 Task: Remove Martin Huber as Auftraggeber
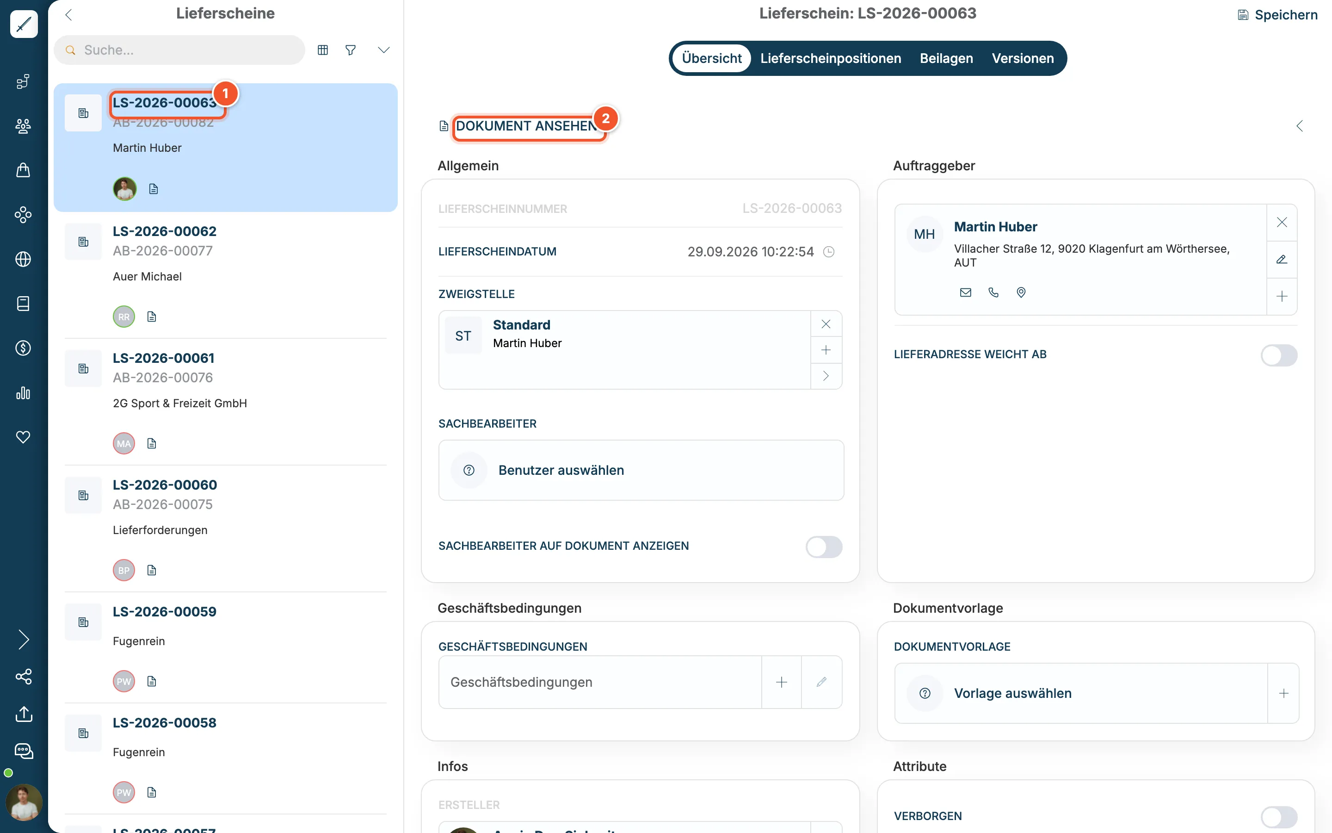tap(1282, 223)
